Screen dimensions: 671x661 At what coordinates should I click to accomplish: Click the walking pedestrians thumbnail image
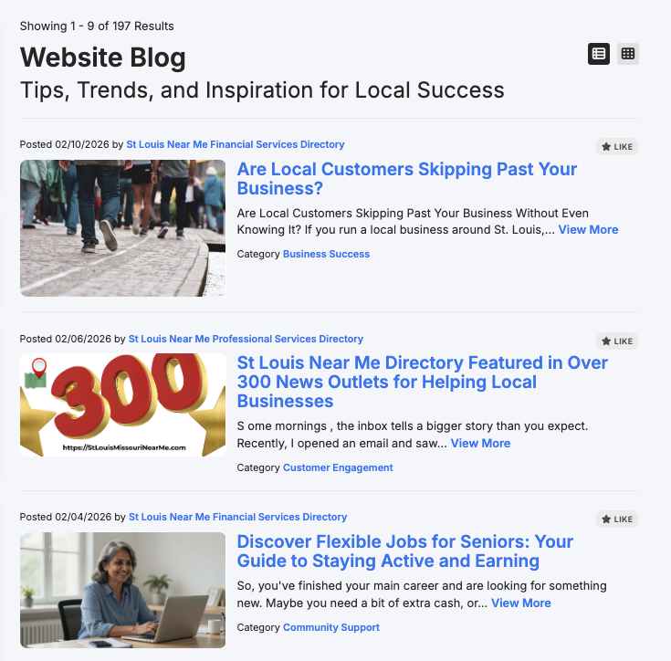[x=123, y=228]
